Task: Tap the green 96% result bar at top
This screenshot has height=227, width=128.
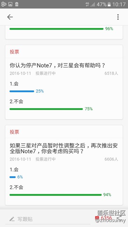Action: [57, 29]
